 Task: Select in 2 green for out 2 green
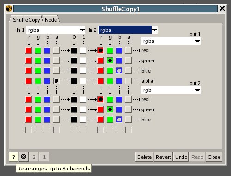(110, 109)
